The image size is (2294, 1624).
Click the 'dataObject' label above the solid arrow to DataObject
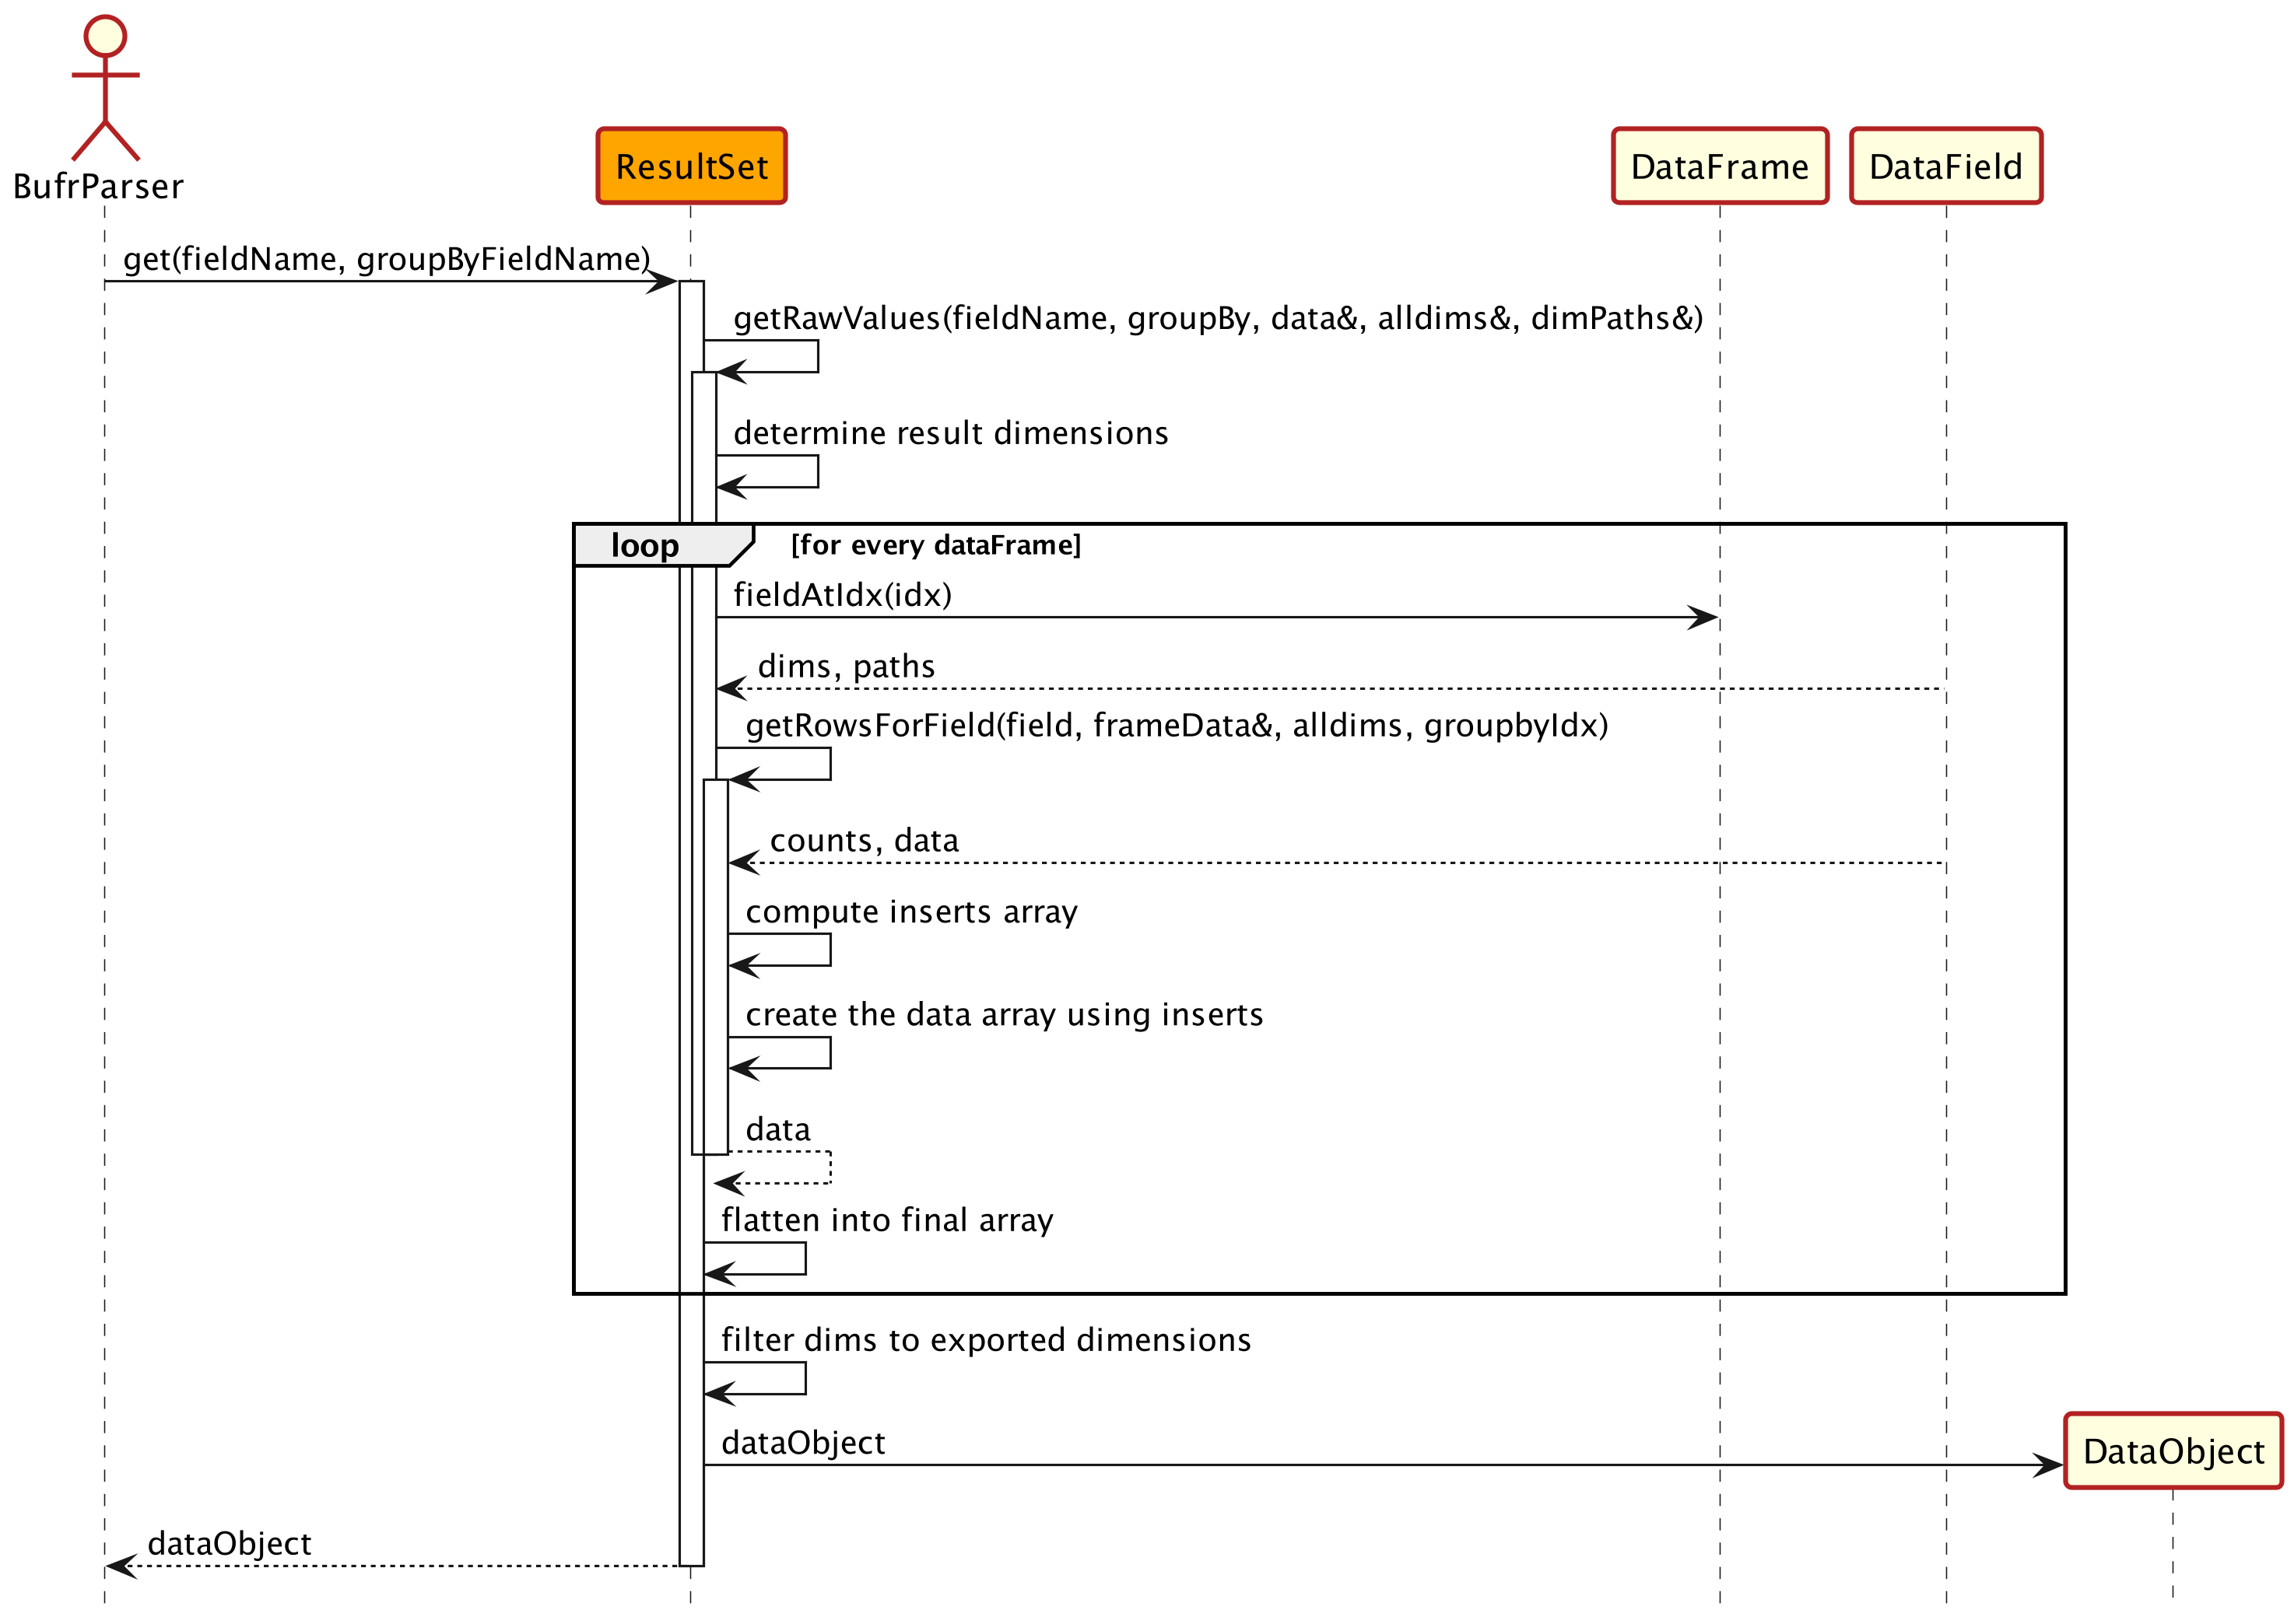(x=803, y=1443)
